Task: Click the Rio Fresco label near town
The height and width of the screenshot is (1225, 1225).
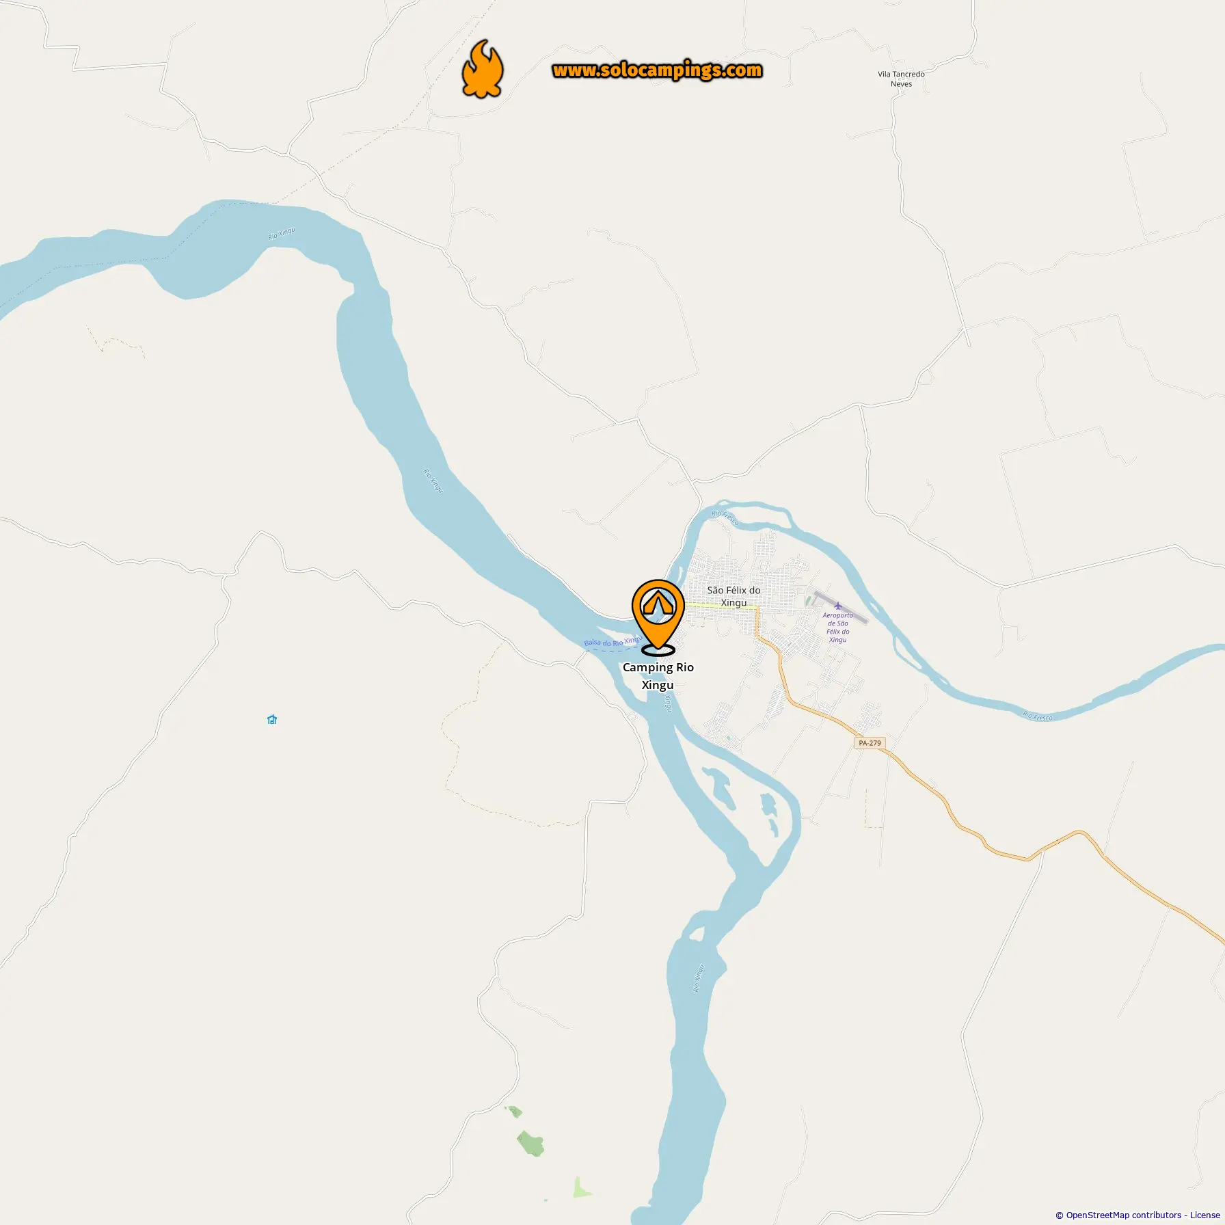Action: (725, 517)
